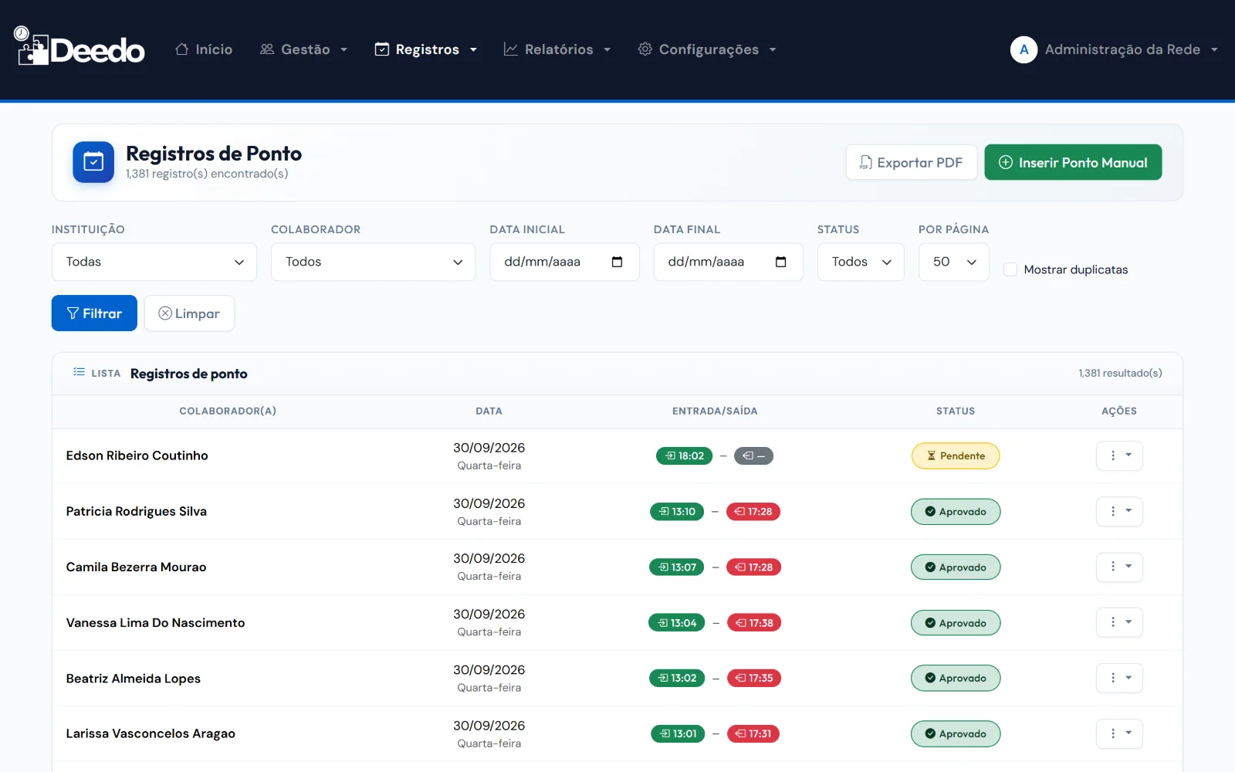Open the Configurações menu
Viewport: 1235px width, 772px height.
pyautogui.click(x=707, y=49)
